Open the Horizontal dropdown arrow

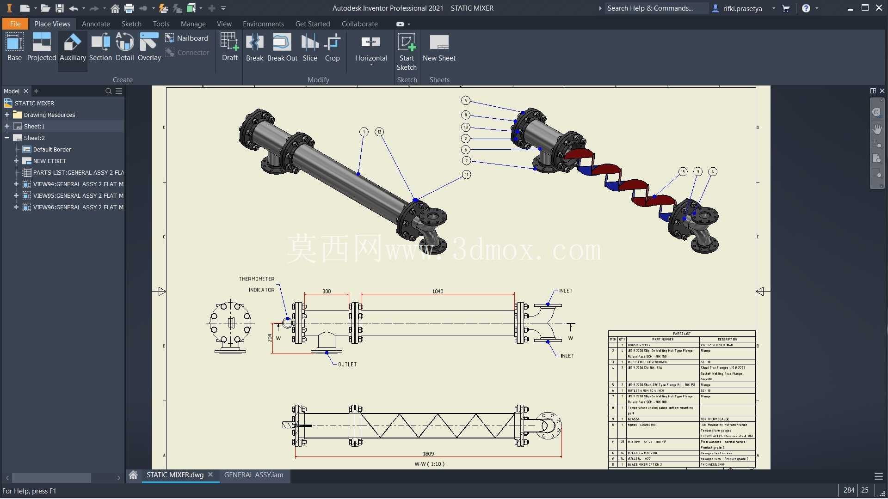coord(371,65)
